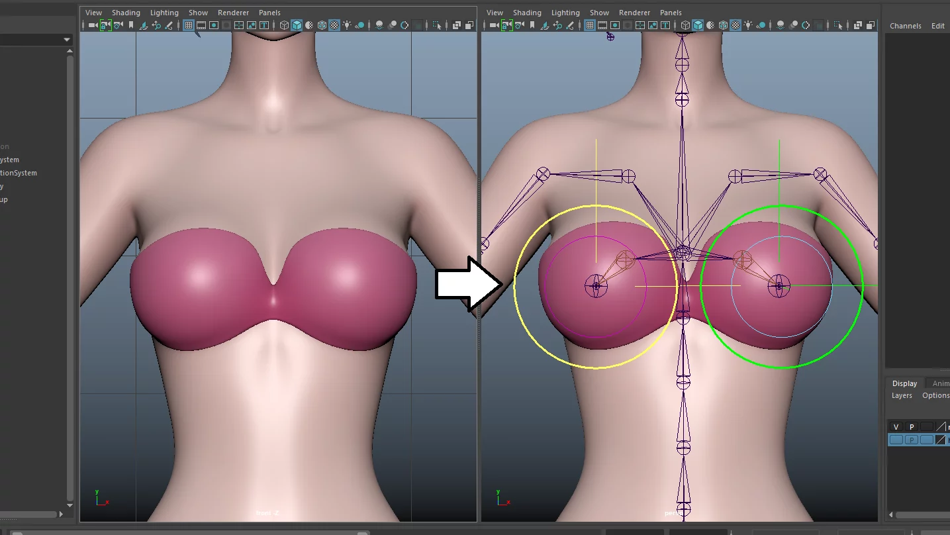950x535 pixels.
Task: Open Channels menu in Channel Box
Action: [906, 26]
